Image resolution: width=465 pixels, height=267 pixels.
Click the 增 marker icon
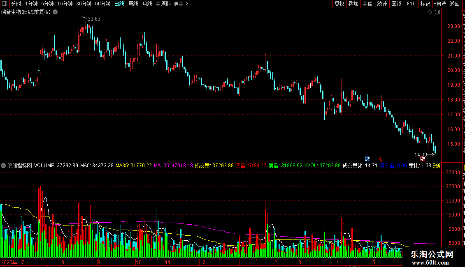click(x=422, y=159)
